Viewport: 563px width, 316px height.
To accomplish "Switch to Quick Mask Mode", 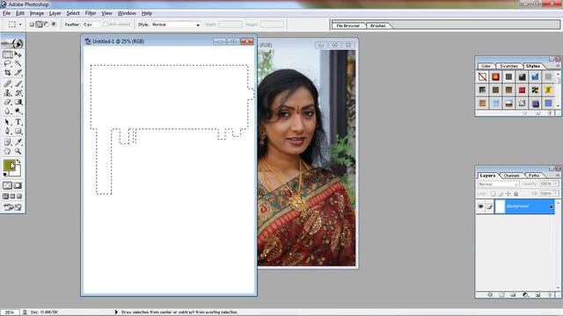I will 18,185.
